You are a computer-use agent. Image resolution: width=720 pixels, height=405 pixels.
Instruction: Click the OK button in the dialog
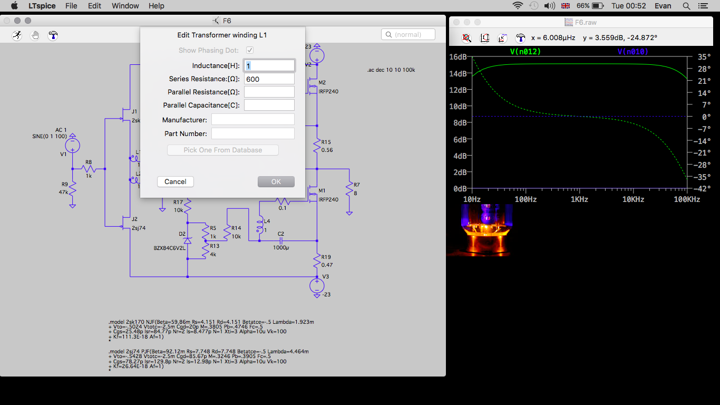click(x=276, y=181)
